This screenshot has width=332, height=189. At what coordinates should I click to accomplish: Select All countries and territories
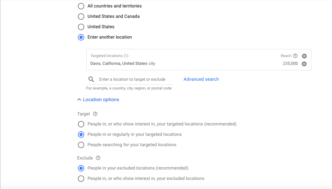[x=81, y=6]
